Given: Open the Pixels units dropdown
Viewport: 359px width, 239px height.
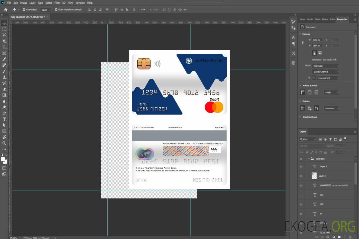Looking at the screenshot, I should pos(332,93).
